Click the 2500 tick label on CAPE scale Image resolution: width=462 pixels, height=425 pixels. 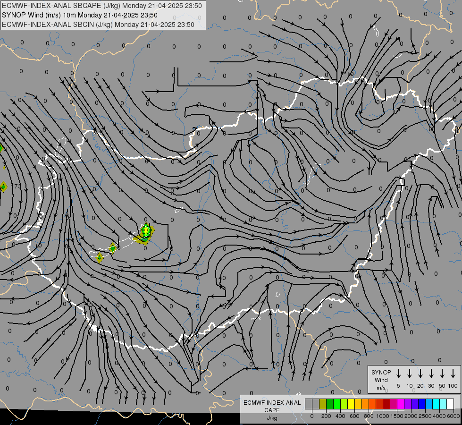425,416
